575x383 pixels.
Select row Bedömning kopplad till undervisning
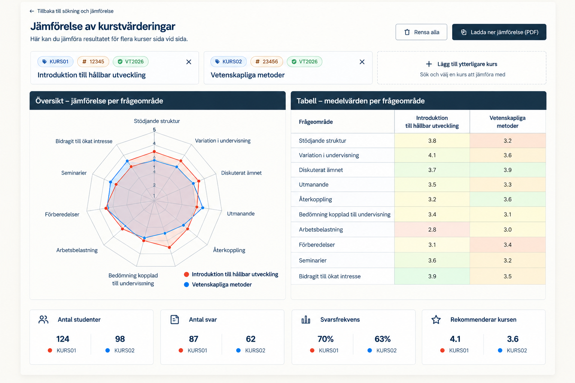[x=418, y=215]
